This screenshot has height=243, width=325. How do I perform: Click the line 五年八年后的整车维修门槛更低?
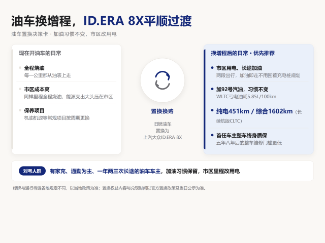click(249, 143)
